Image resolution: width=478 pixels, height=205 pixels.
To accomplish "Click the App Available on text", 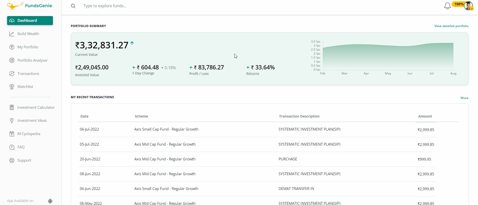I will [x=20, y=201].
